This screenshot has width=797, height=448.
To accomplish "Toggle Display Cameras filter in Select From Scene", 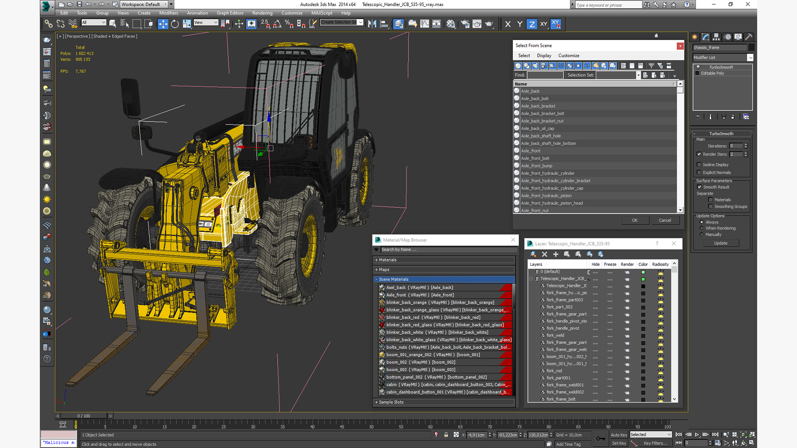I will pos(544,66).
